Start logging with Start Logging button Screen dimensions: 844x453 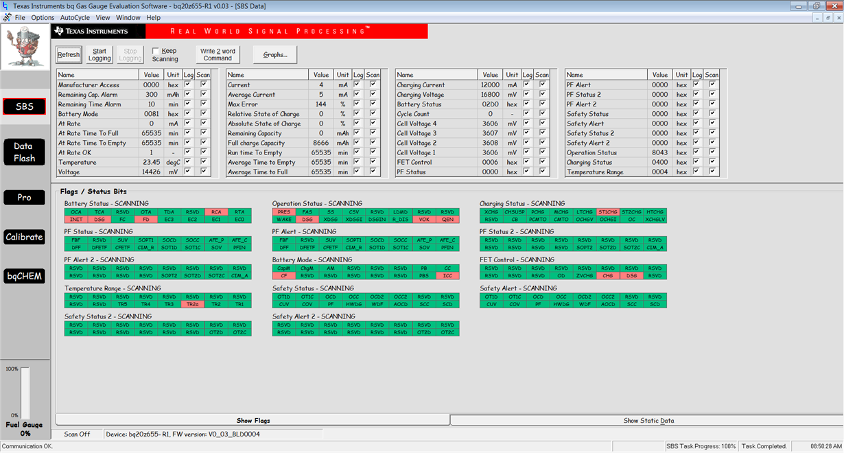[99, 55]
